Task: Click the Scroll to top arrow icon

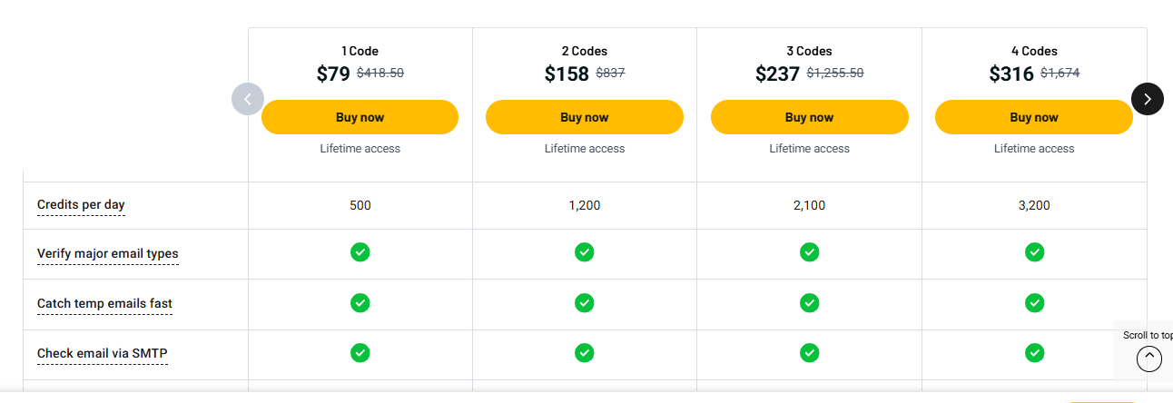Action: [1148, 359]
